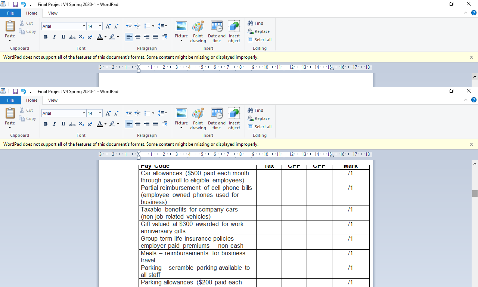This screenshot has width=478, height=287.
Task: Open the font color picker
Action: point(105,124)
